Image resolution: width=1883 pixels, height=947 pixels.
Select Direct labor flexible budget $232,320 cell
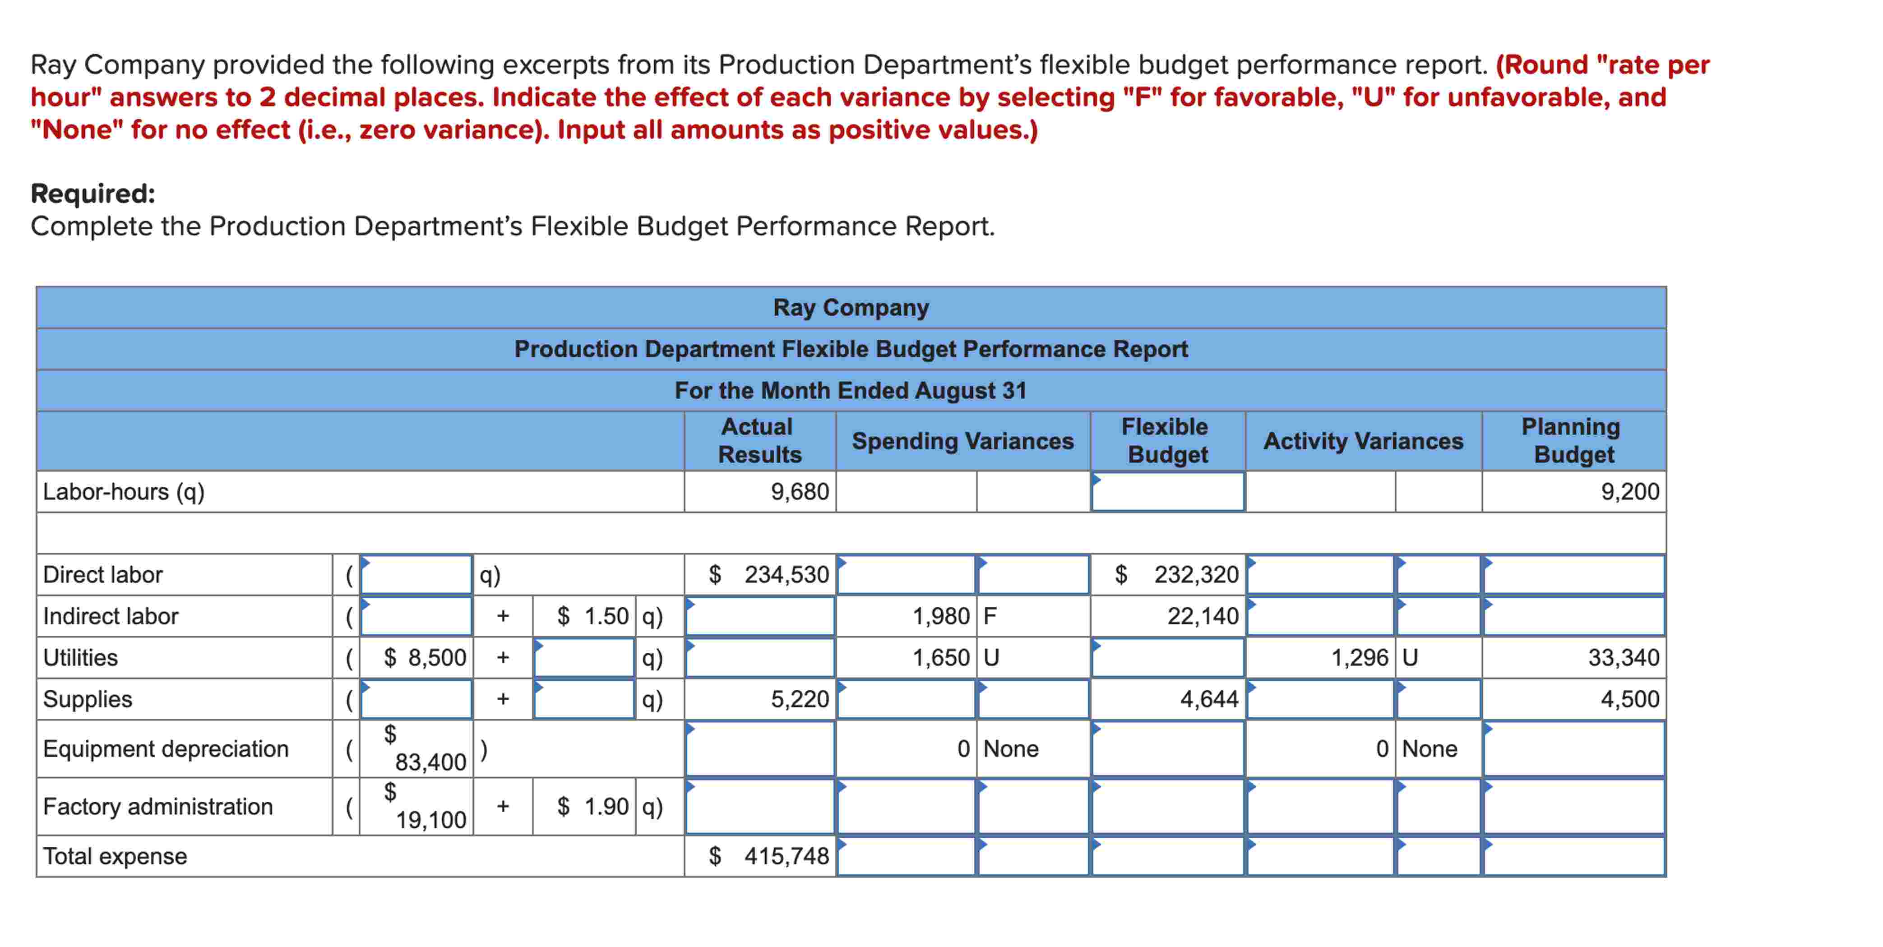(x=1167, y=574)
